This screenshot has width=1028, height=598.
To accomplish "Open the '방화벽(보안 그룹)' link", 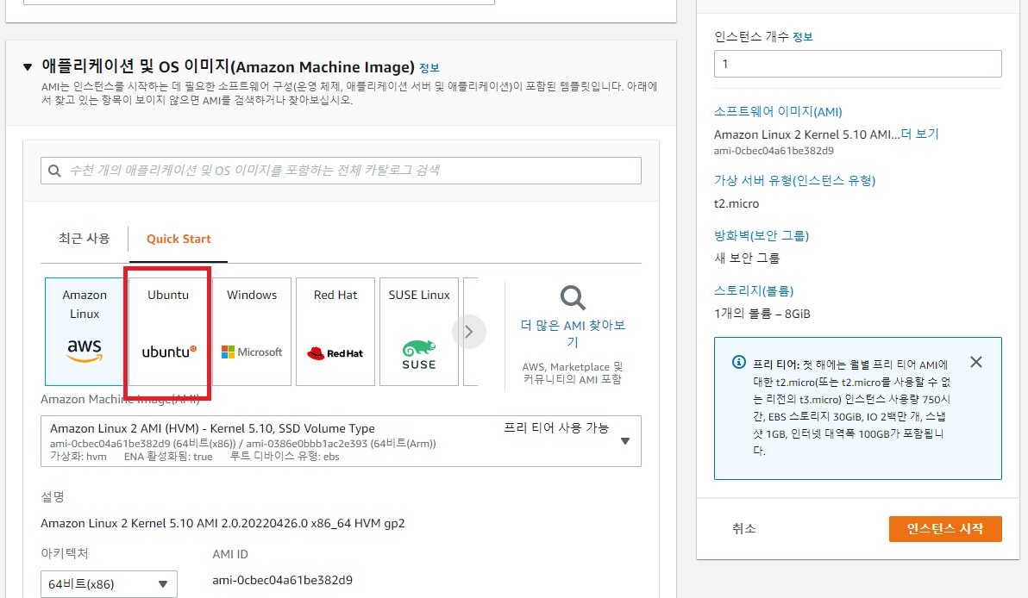I will (x=762, y=236).
